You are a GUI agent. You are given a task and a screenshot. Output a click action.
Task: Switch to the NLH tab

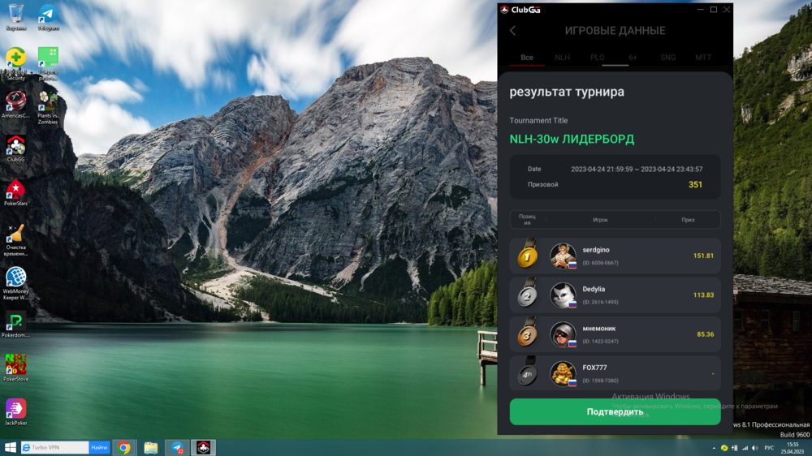point(562,58)
